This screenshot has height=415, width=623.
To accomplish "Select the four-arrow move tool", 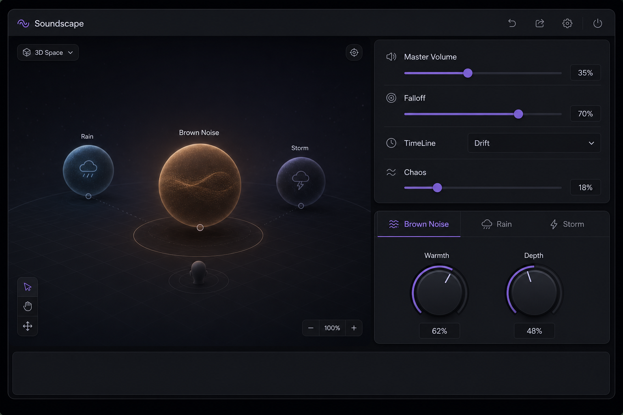I will pyautogui.click(x=28, y=326).
